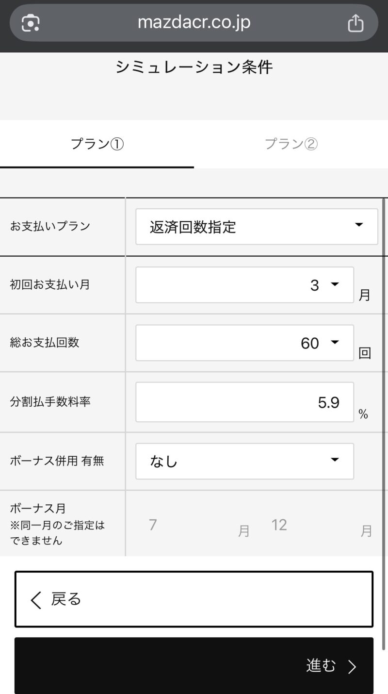The height and width of the screenshot is (694, 388).
Task: Tap the mazdacr.co.jp address bar
Action: 194,23
